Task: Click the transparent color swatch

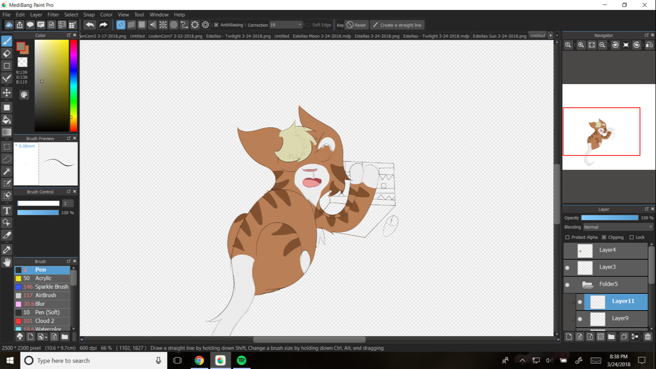Action: click(23, 62)
